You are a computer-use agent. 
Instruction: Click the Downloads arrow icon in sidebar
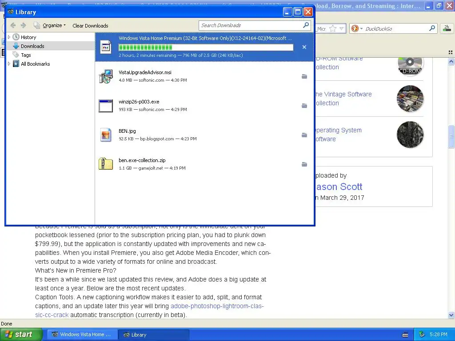click(x=16, y=46)
